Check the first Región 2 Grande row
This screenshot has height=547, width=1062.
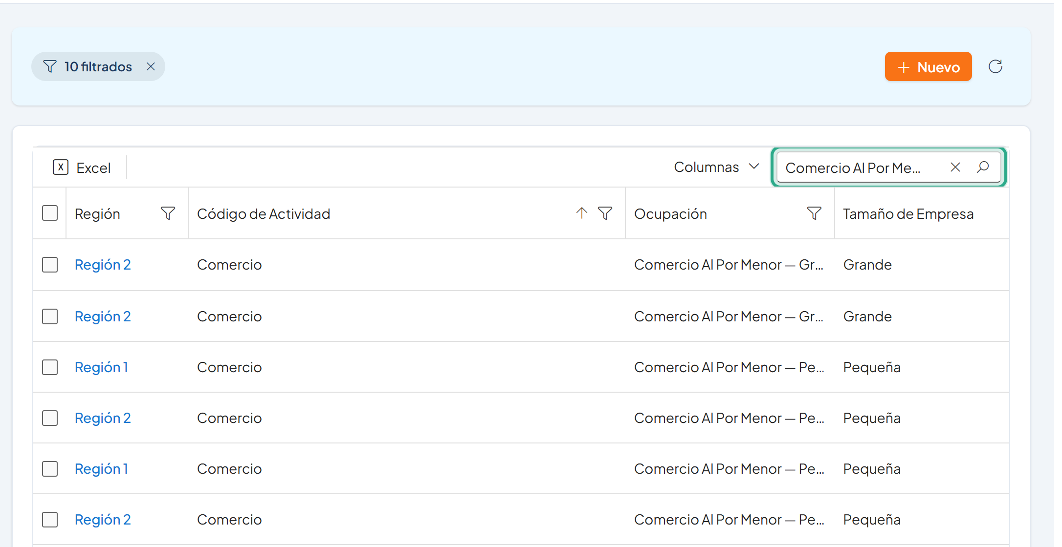(50, 265)
